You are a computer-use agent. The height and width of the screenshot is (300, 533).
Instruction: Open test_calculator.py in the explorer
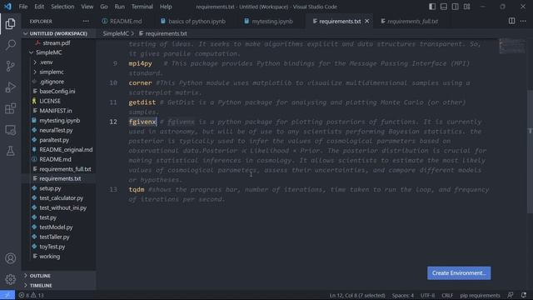click(61, 198)
